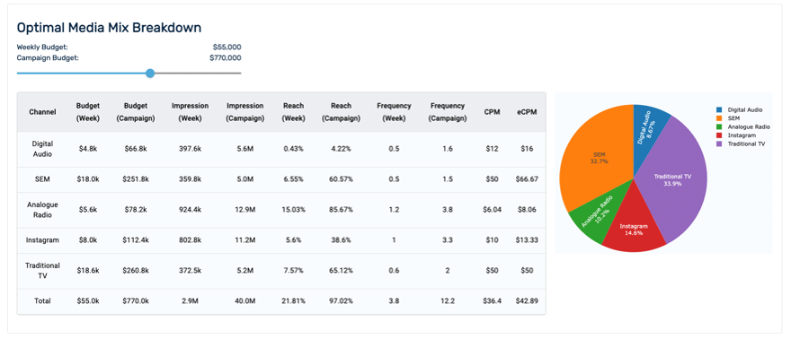
Task: Click the Traditional TV row label
Action: 42,271
